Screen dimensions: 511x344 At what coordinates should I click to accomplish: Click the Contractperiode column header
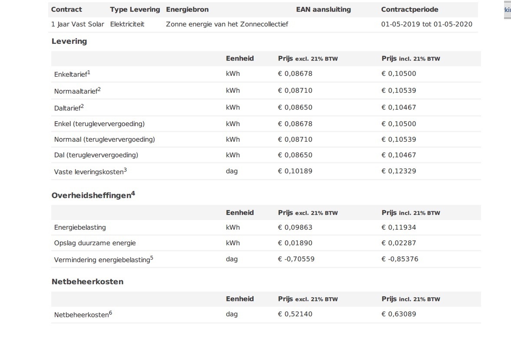[409, 10]
